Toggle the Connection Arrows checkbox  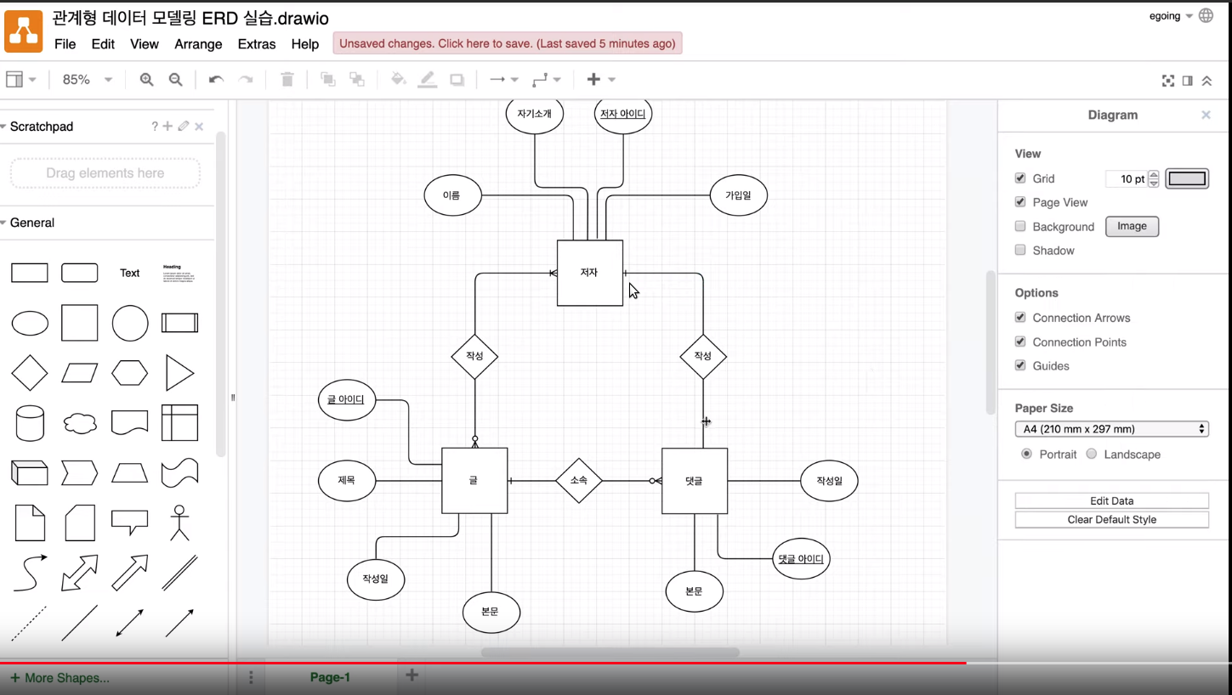point(1020,317)
